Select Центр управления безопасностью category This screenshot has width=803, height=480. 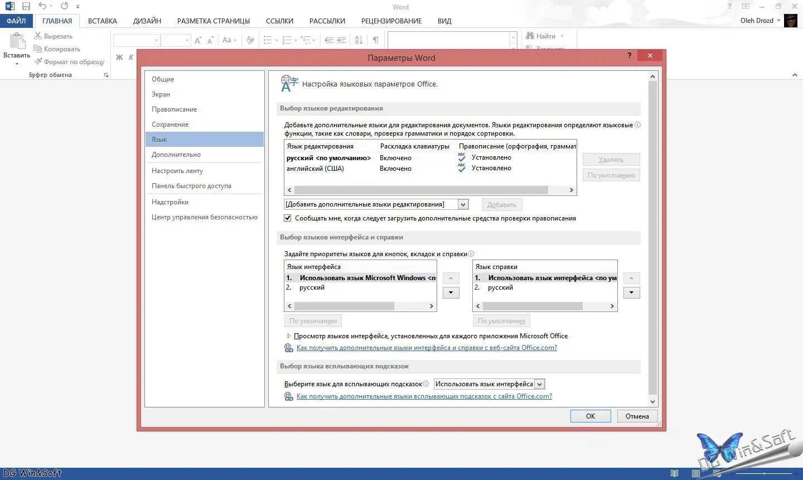(x=204, y=217)
